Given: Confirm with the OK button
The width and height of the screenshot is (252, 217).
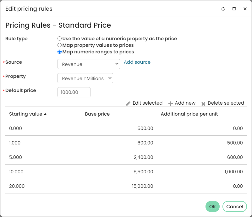Looking at the screenshot, I should tap(212, 206).
